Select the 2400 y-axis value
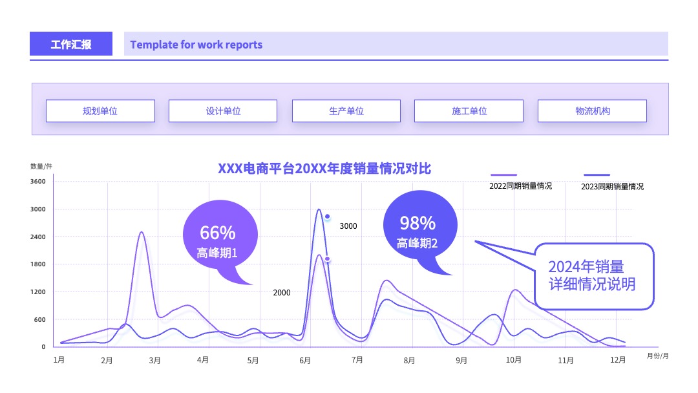698x393 pixels. coord(38,237)
